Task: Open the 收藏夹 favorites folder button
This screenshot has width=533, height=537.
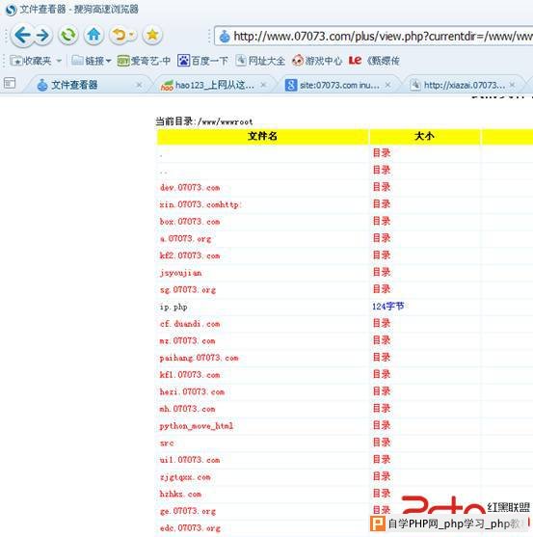Action: point(31,61)
